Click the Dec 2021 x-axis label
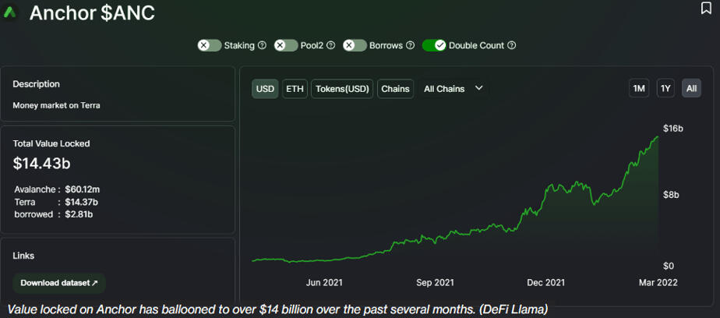 pos(545,282)
